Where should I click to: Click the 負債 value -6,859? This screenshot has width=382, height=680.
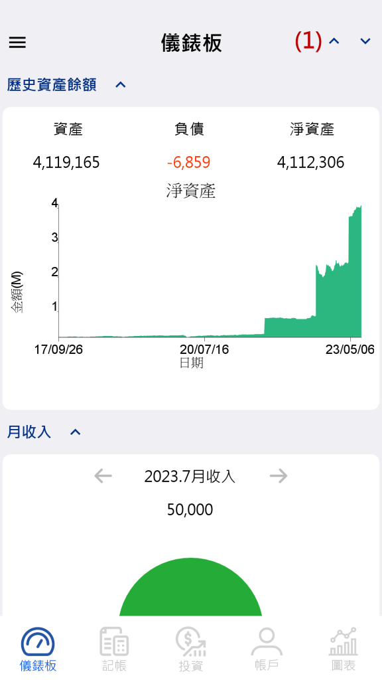click(189, 163)
